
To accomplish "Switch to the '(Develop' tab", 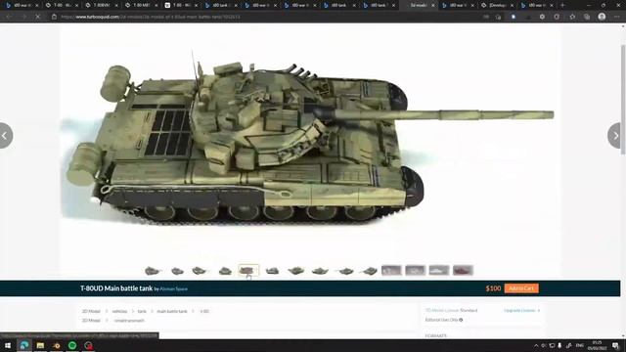I will (x=498, y=5).
